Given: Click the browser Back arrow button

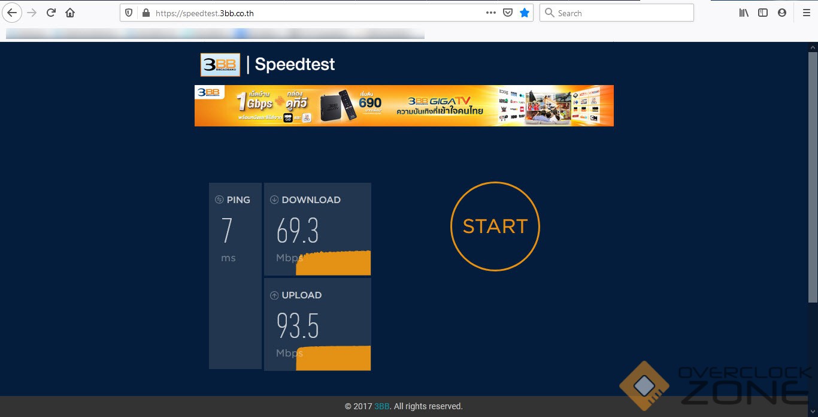Looking at the screenshot, I should tap(12, 13).
